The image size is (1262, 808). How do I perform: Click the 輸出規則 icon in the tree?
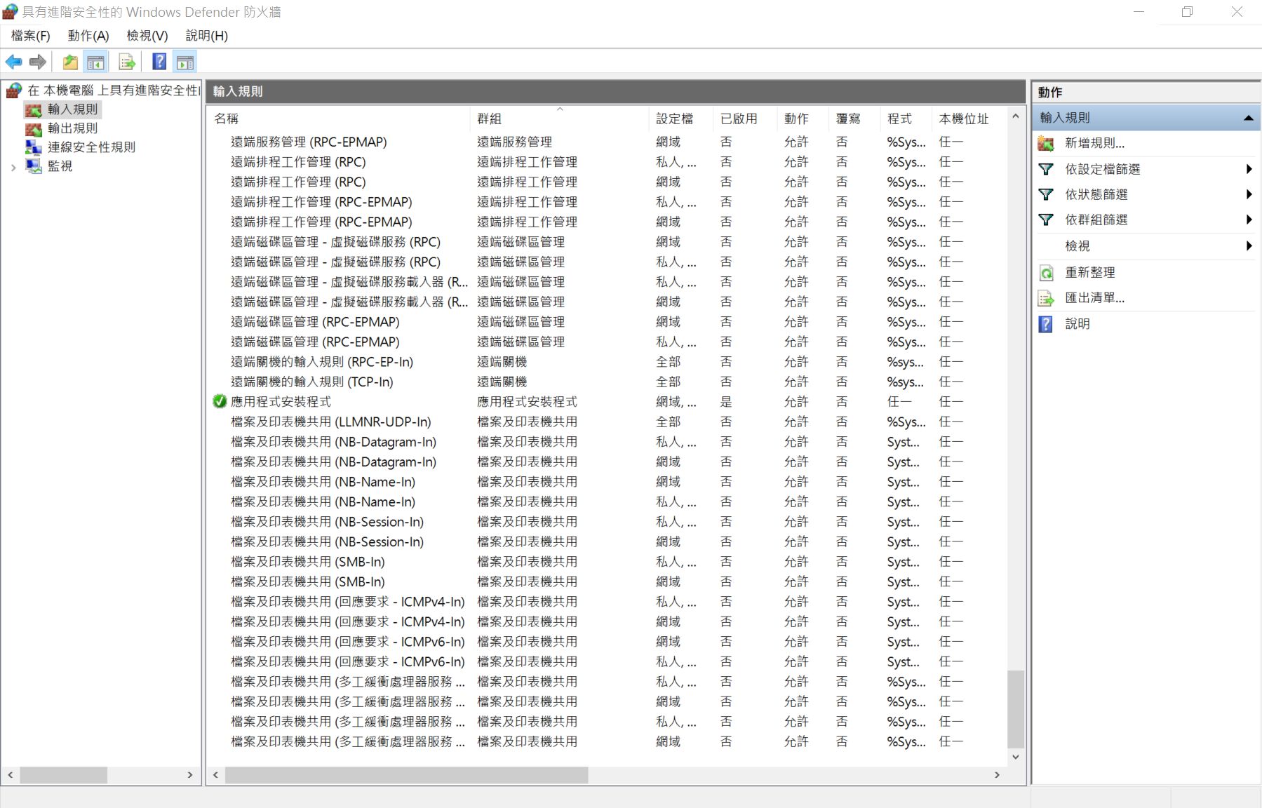click(x=33, y=128)
